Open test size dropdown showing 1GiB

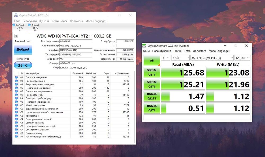click(180, 58)
